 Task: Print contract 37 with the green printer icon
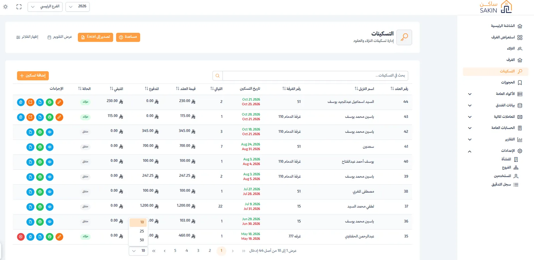pyautogui.click(x=40, y=207)
